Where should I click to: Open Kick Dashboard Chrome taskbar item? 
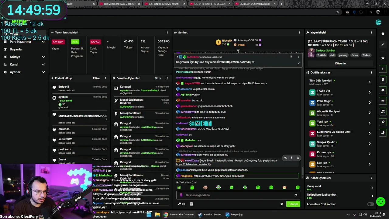[179, 214]
